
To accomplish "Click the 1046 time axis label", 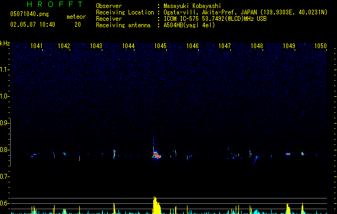I will [192, 46].
